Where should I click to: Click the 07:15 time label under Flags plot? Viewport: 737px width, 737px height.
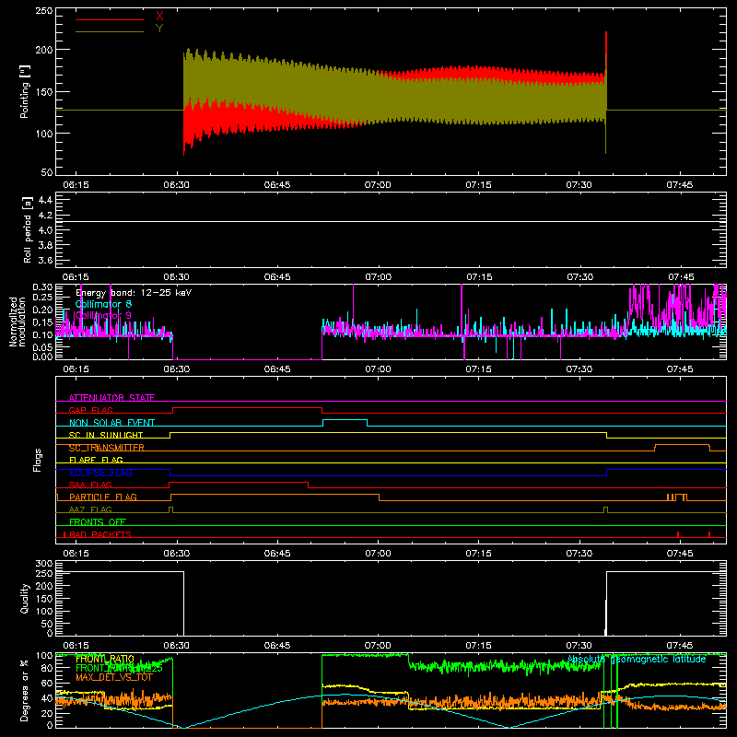click(x=478, y=554)
